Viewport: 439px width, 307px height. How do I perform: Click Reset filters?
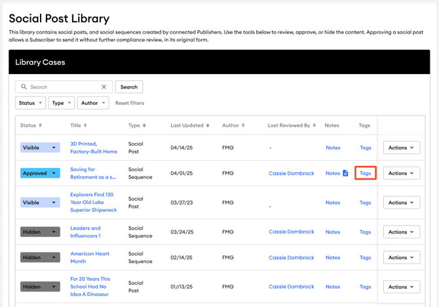tap(130, 103)
